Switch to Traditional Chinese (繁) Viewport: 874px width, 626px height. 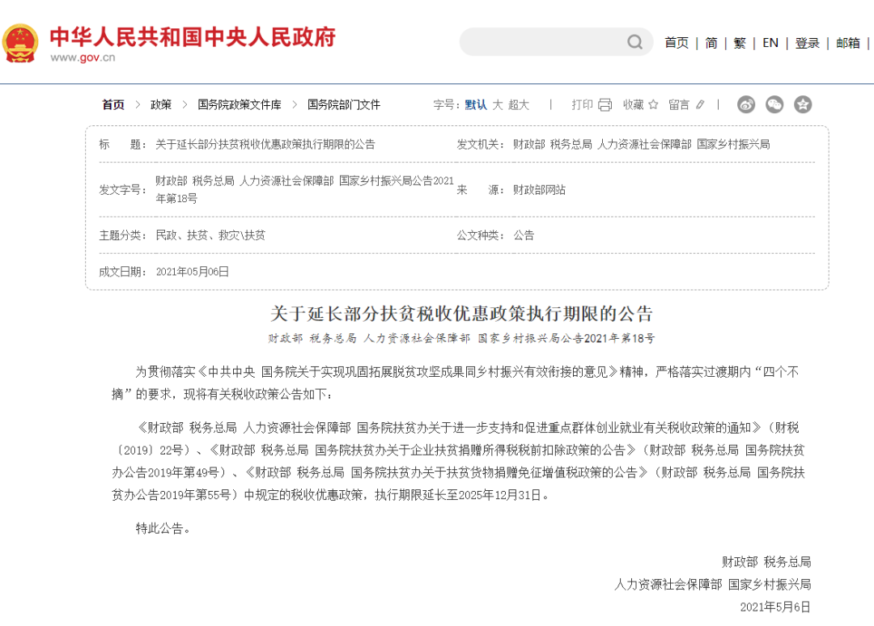pyautogui.click(x=740, y=43)
